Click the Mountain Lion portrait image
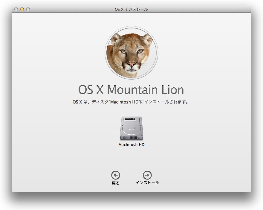263x210 pixels. 131,52
